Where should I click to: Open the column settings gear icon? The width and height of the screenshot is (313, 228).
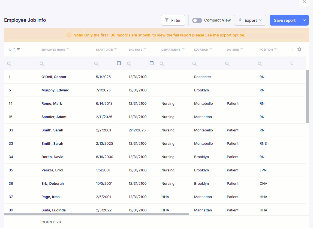[x=299, y=50]
